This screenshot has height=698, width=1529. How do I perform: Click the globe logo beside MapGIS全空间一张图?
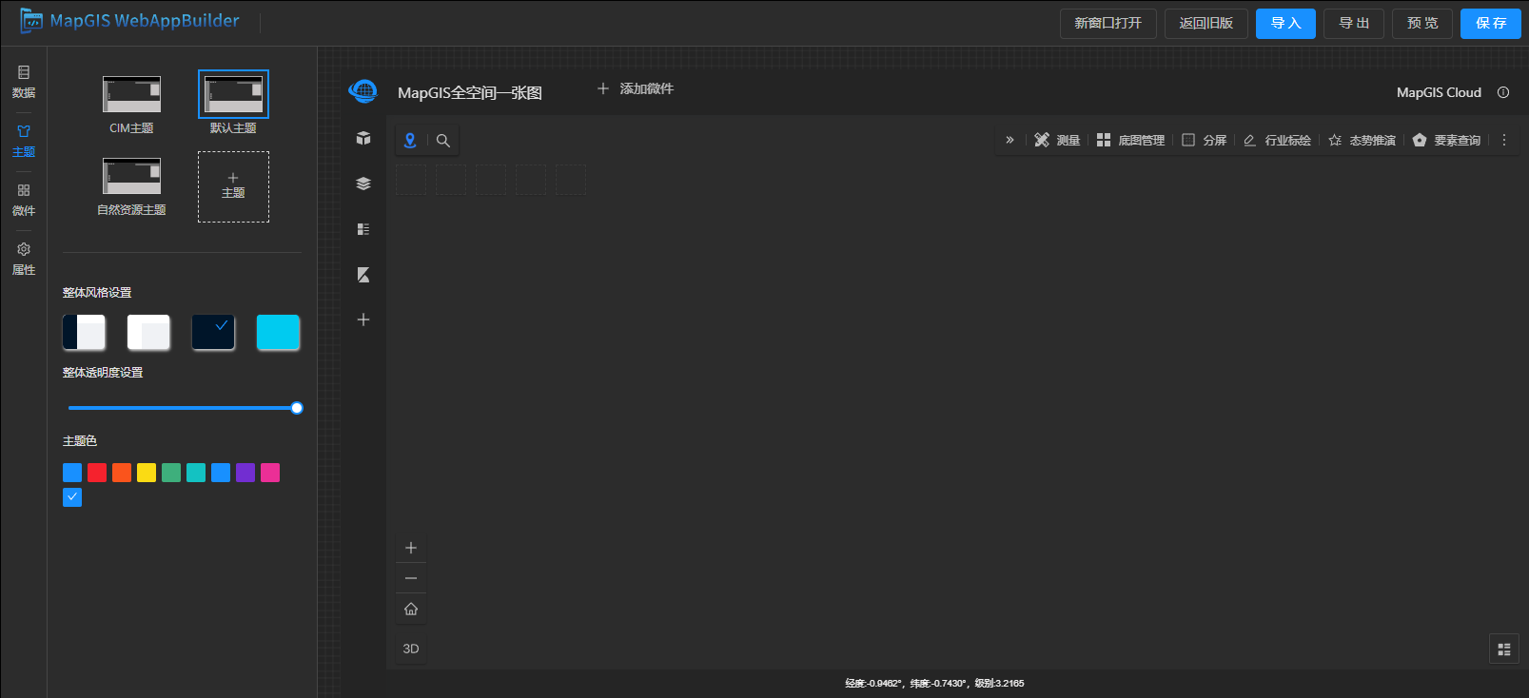point(363,91)
